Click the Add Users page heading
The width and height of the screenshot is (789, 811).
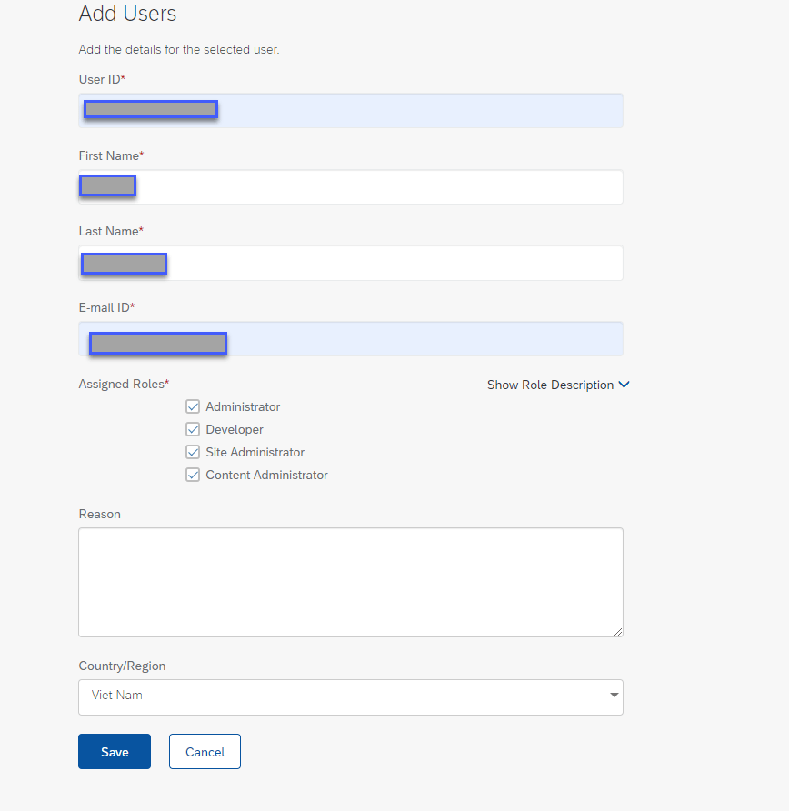(x=128, y=14)
